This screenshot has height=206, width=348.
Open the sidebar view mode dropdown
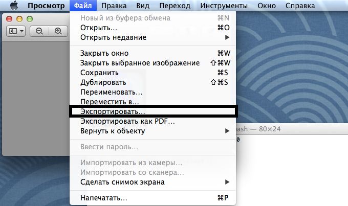point(16,31)
